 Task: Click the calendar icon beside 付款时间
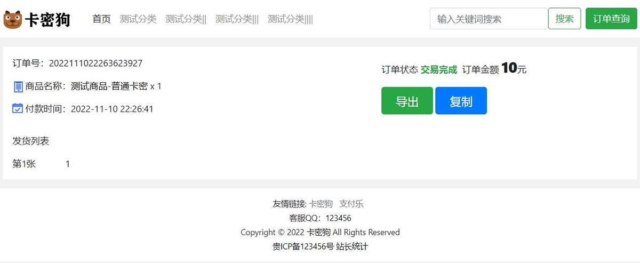click(x=18, y=108)
